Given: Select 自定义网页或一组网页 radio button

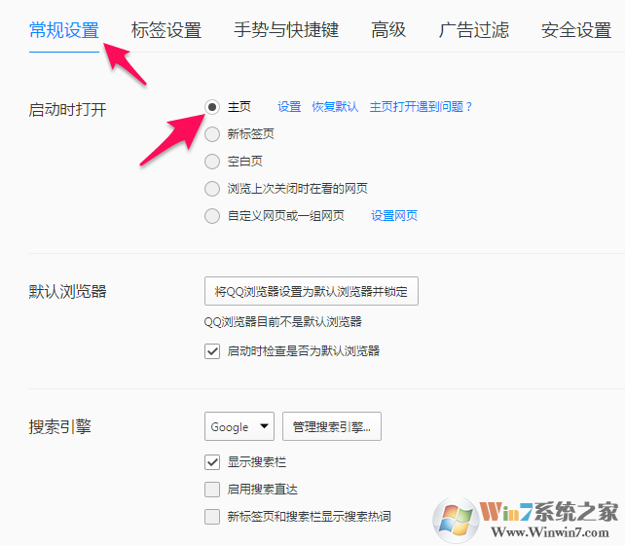Looking at the screenshot, I should (x=212, y=216).
